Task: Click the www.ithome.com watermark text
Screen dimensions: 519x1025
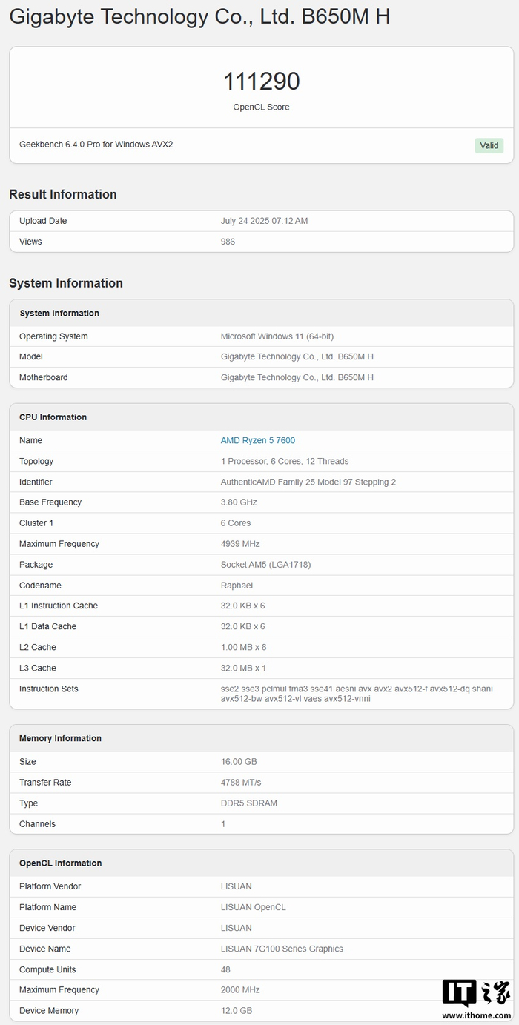Action: point(476,1015)
